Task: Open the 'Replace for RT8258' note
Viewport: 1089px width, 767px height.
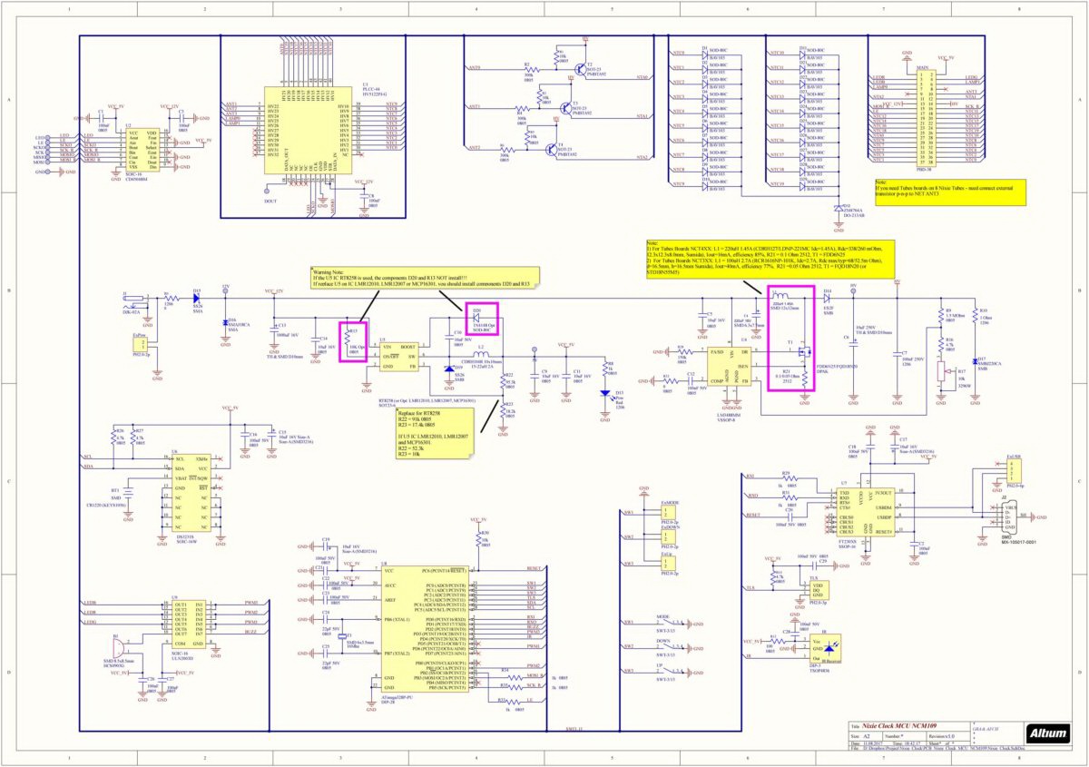Action: pyautogui.click(x=435, y=434)
